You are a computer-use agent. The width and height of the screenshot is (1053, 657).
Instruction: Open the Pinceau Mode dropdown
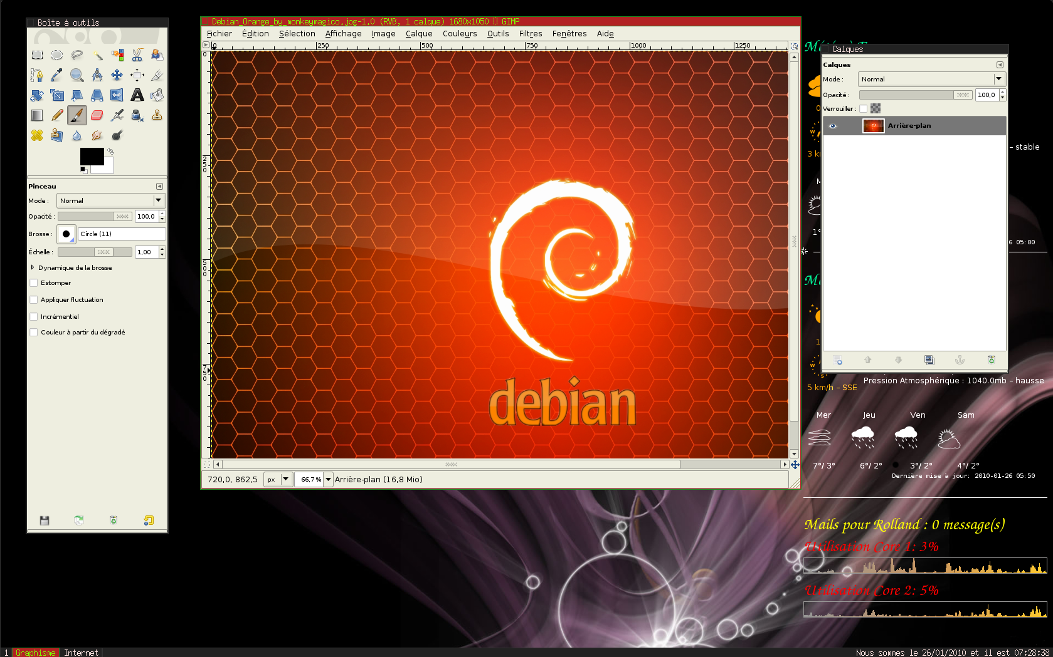111,201
